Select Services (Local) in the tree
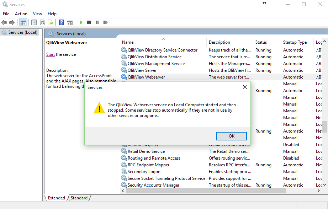The height and width of the screenshot is (209, 328). point(20,32)
